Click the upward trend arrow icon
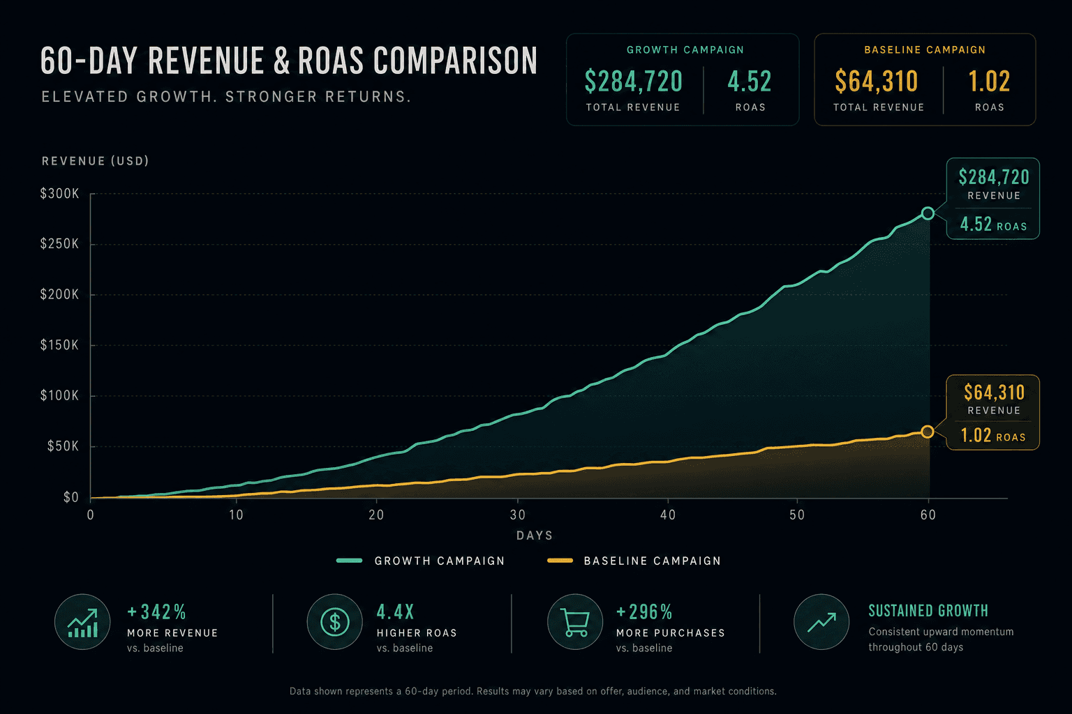The width and height of the screenshot is (1072, 714). pyautogui.click(x=821, y=622)
